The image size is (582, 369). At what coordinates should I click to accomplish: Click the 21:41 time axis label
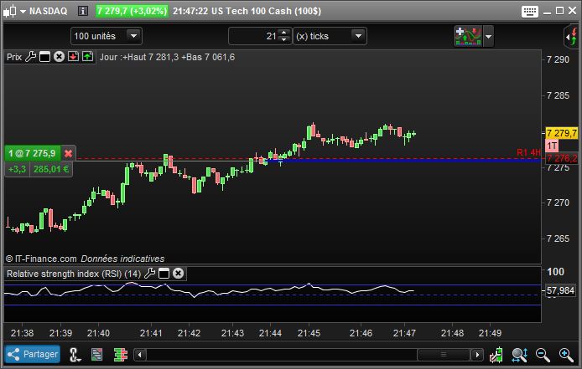pyautogui.click(x=151, y=333)
